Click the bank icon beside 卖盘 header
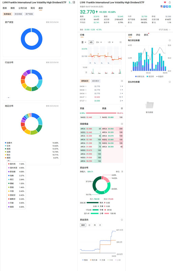 122,108
